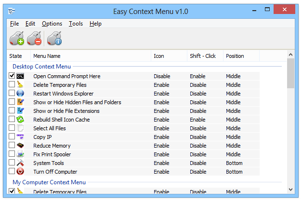Click the Disable shift-click value for Select All Files
Image resolution: width=302 pixels, height=205 pixels.
[198, 128]
